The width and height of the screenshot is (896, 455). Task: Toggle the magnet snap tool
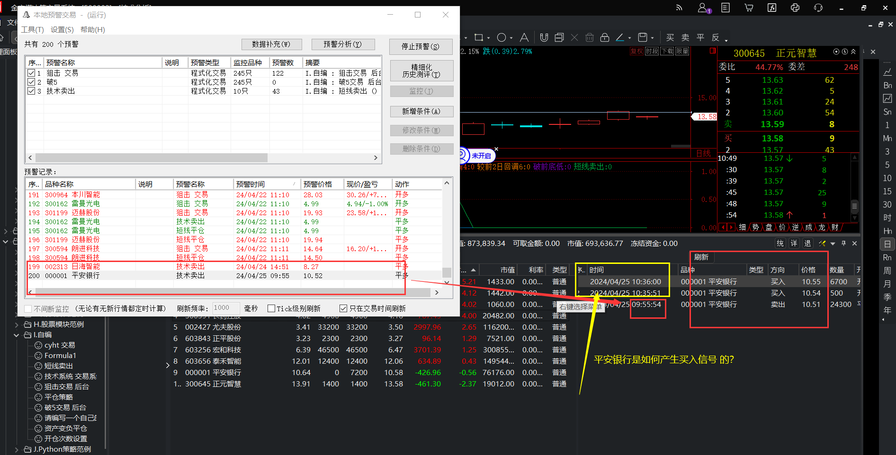point(544,37)
